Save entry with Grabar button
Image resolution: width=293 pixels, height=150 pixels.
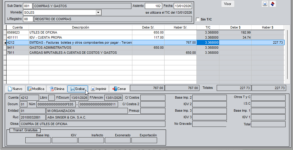click(x=77, y=89)
